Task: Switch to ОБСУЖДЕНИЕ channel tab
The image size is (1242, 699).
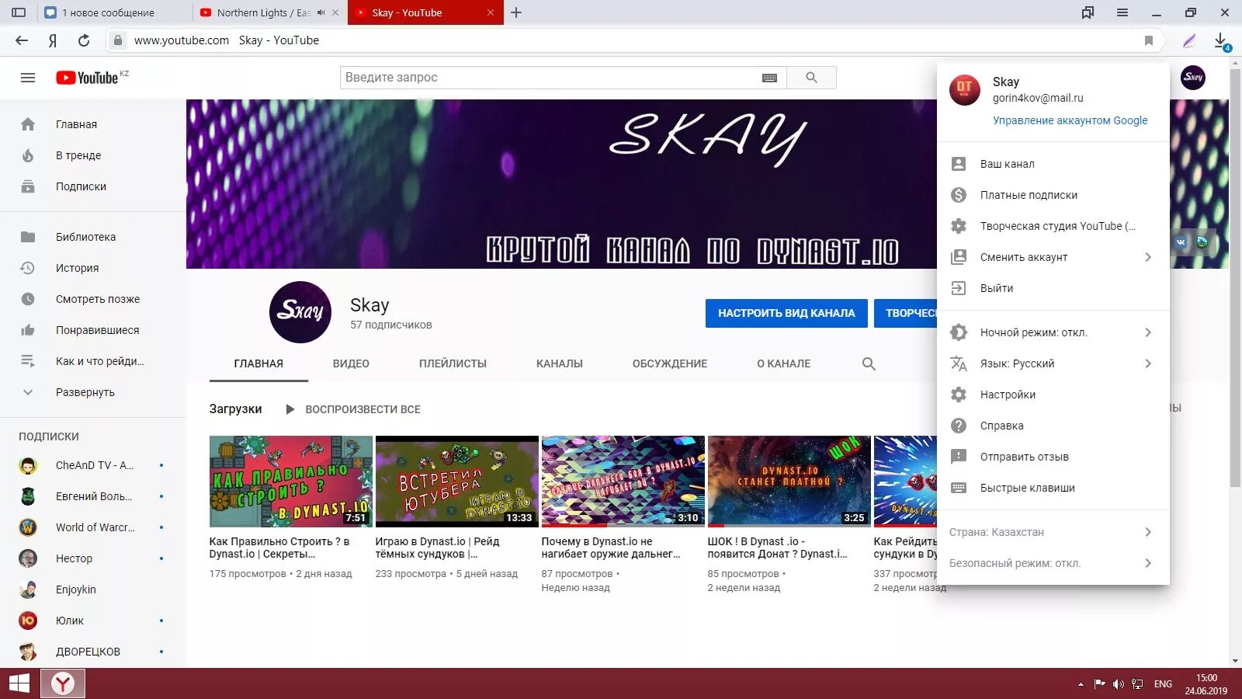Action: (670, 363)
